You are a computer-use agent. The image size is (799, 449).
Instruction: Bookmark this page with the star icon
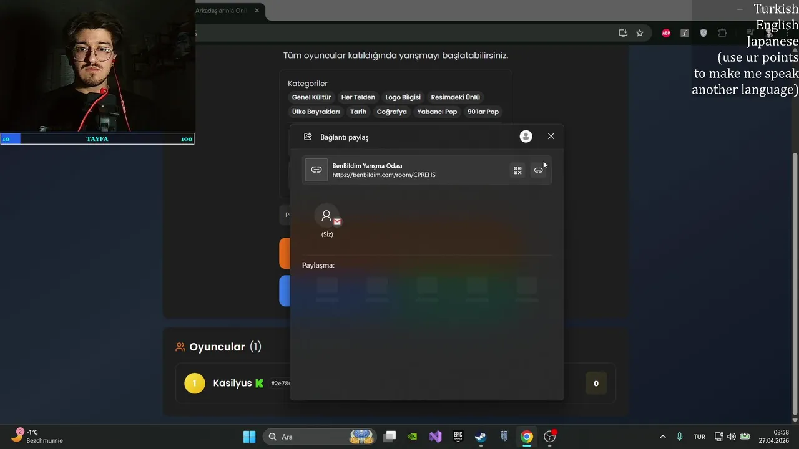[640, 33]
